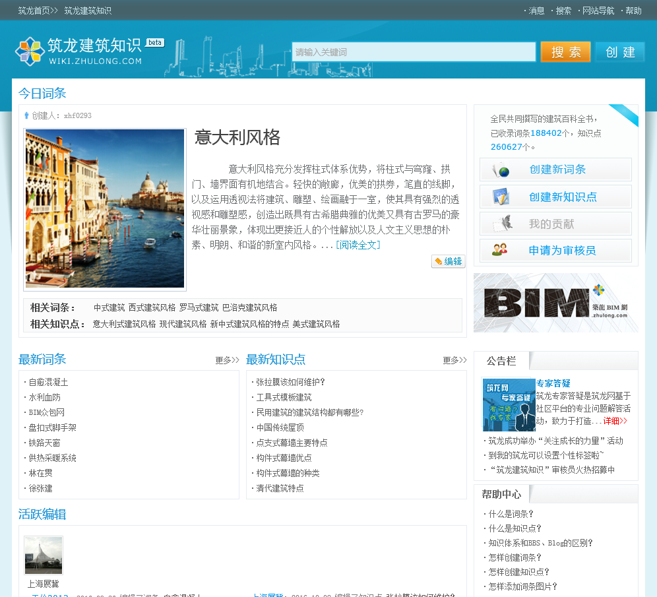Open the 铁路天窗 entry

coord(44,443)
